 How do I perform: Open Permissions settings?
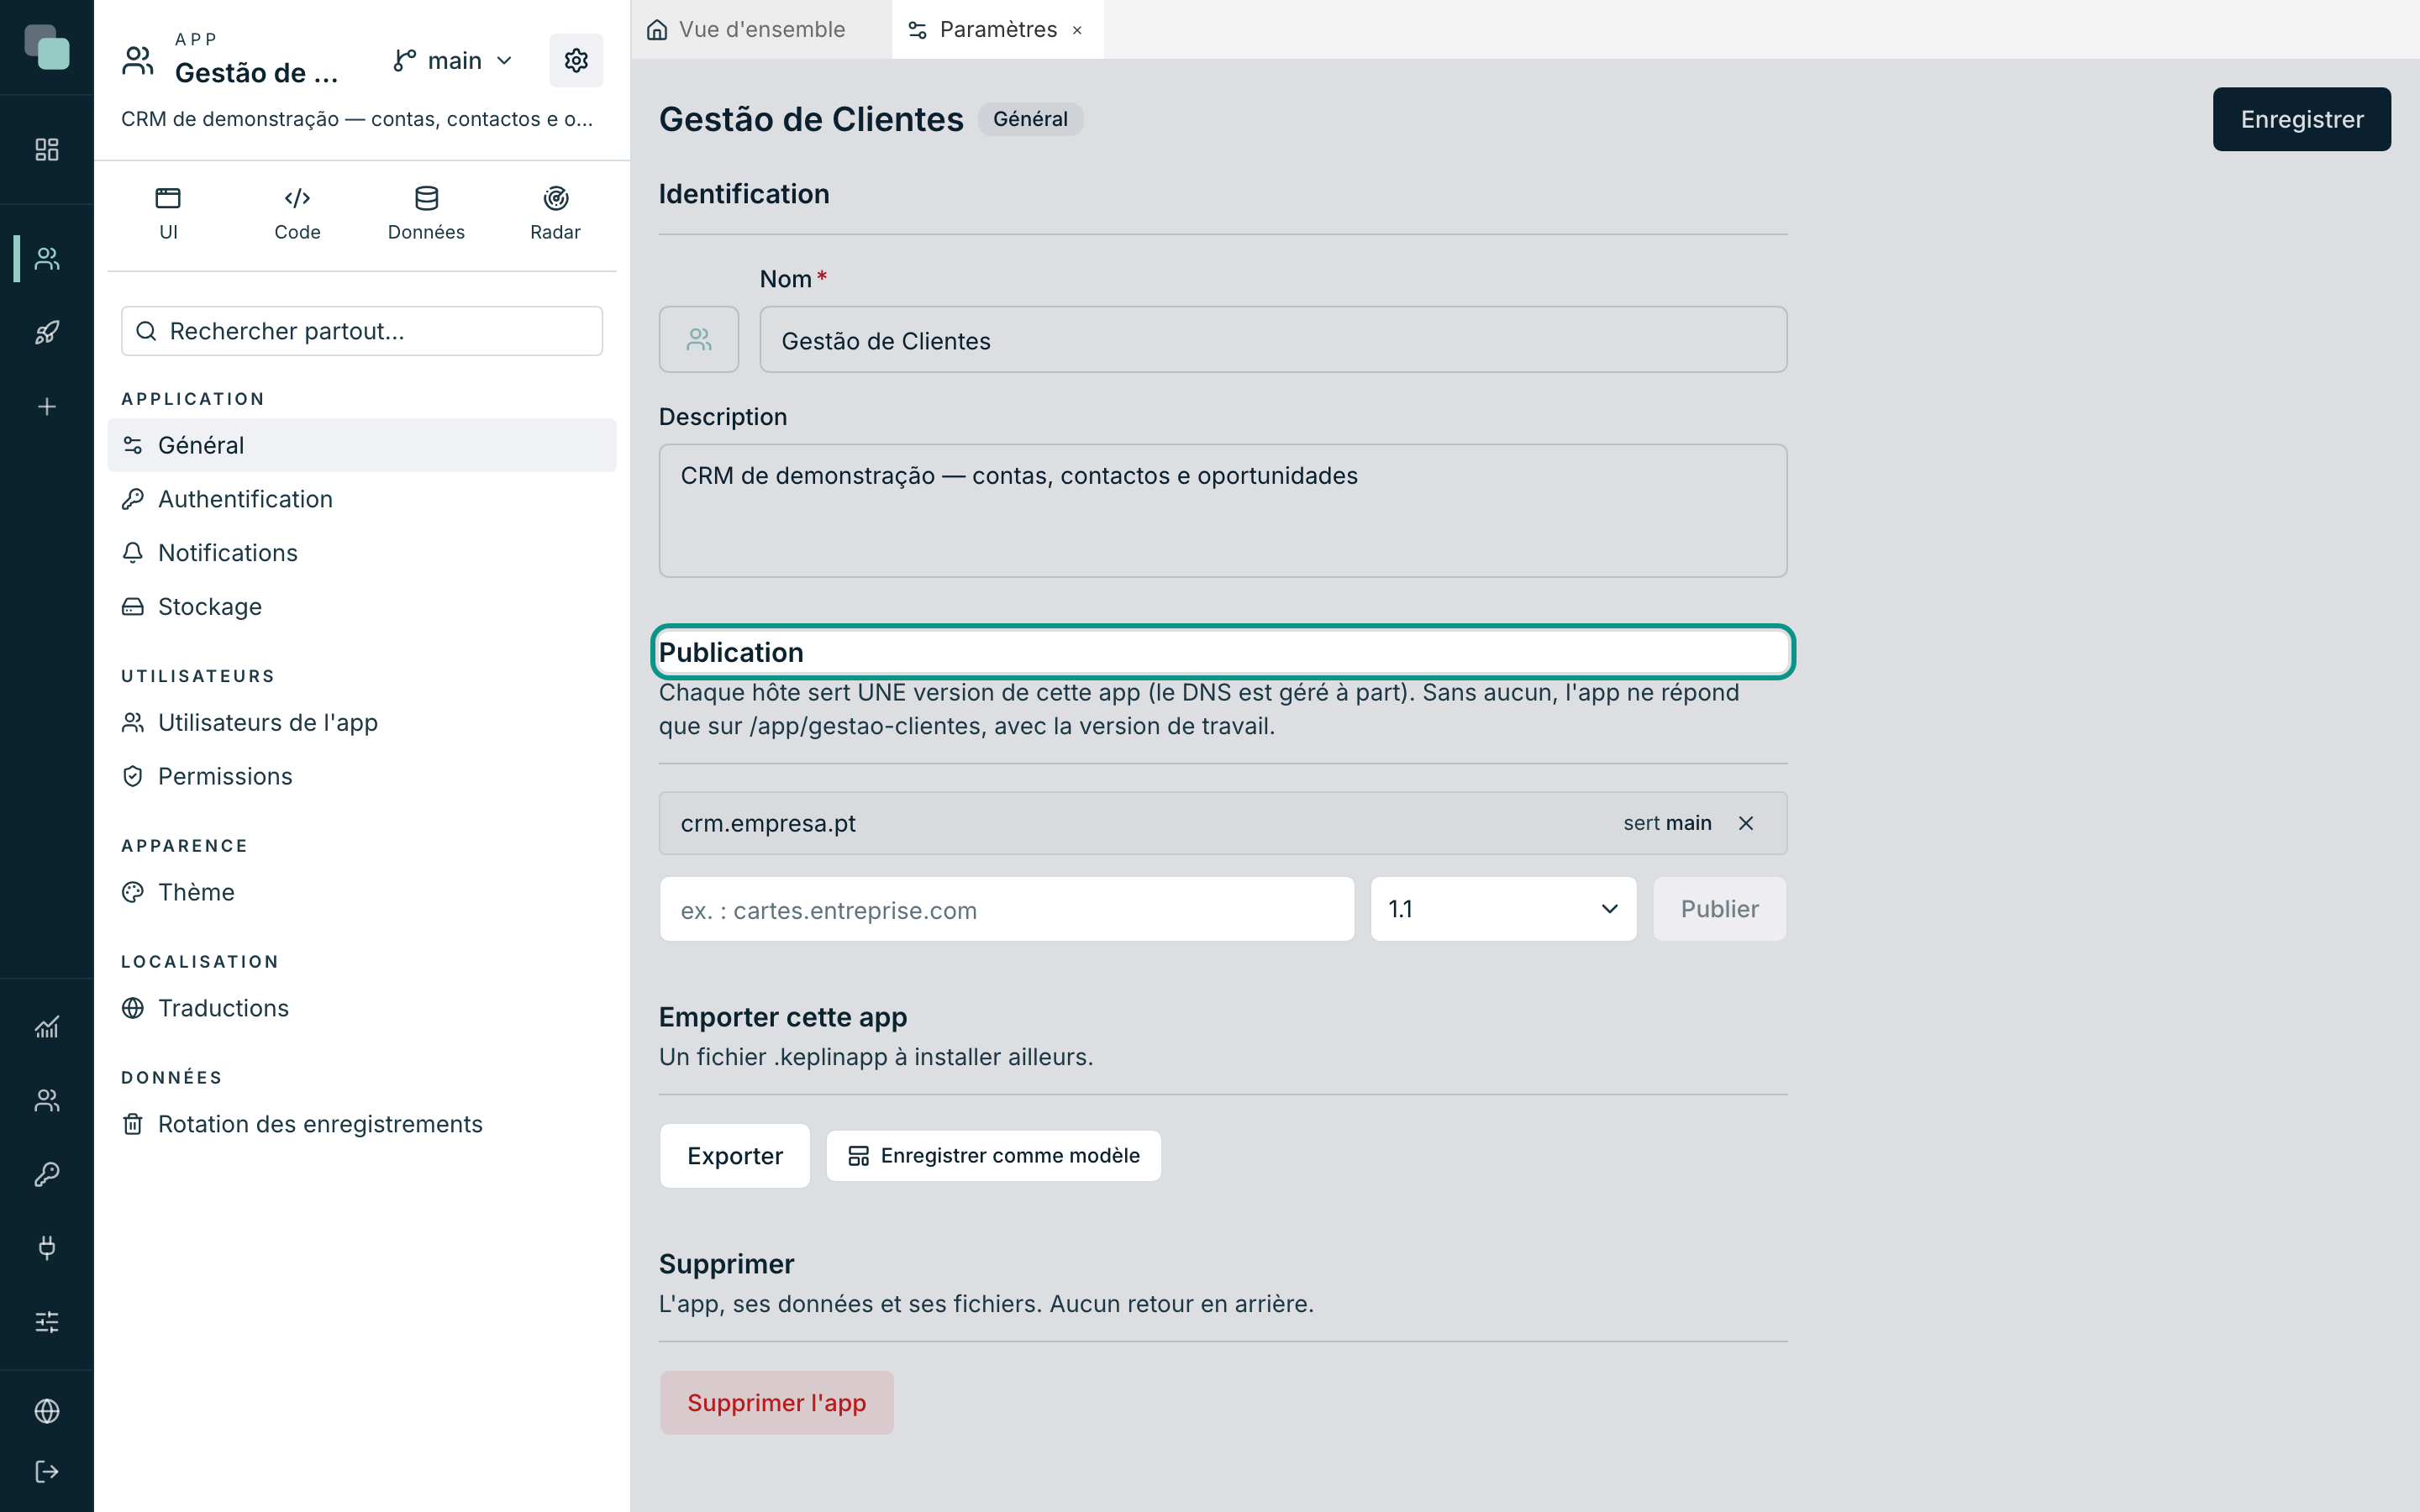[362, 776]
